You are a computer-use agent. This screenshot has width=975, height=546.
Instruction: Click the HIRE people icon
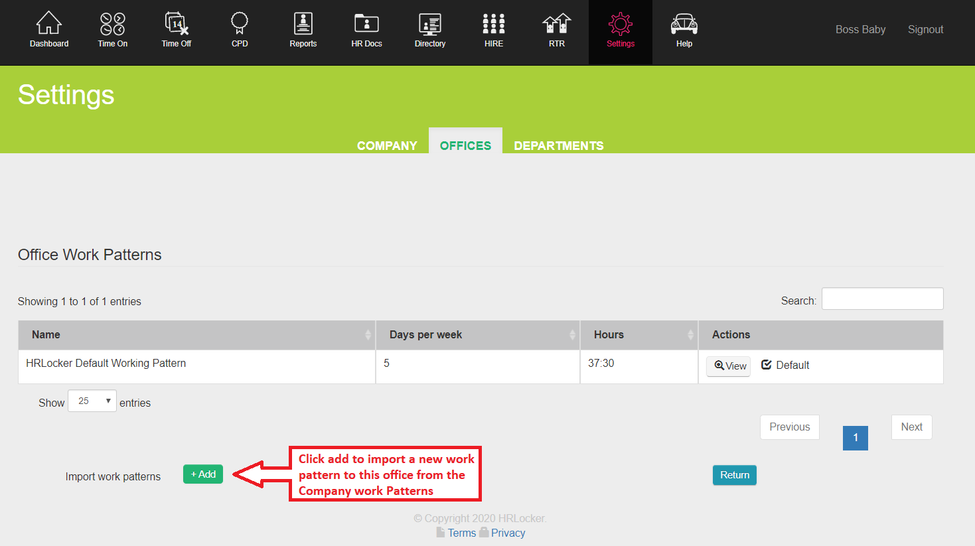pyautogui.click(x=494, y=24)
